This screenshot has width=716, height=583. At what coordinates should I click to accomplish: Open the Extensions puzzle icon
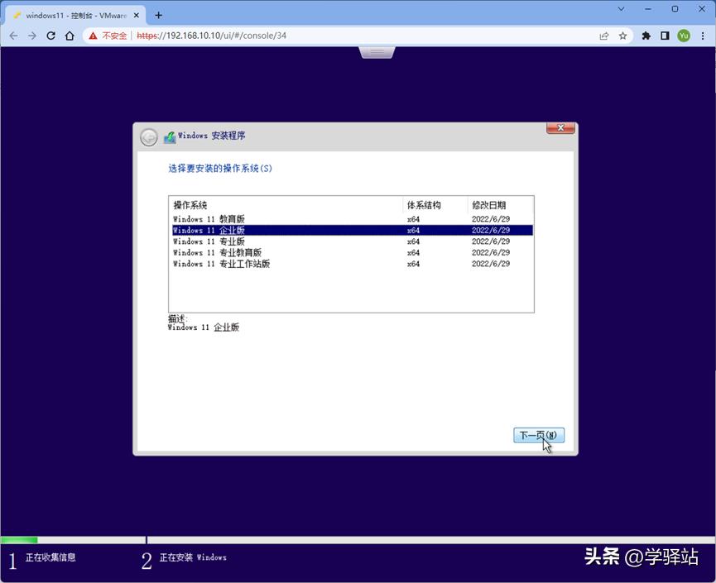point(646,36)
